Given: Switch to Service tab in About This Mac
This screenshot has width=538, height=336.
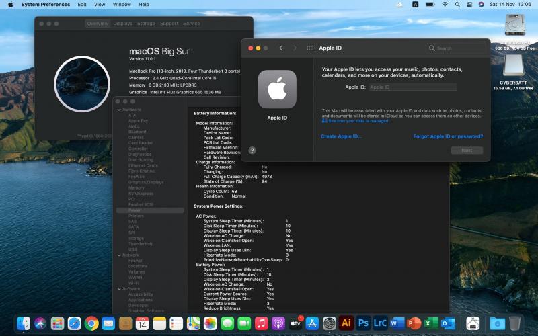Looking at the screenshot, I should point(192,24).
